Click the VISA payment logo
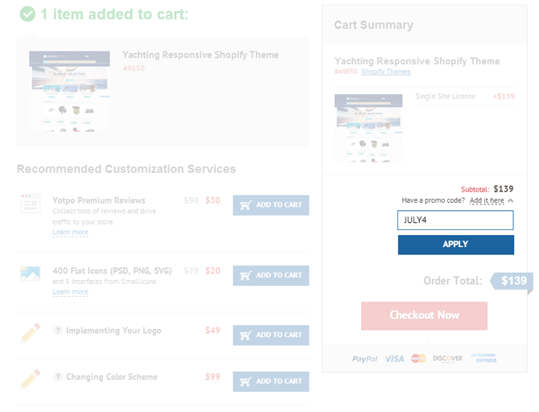 coord(395,359)
